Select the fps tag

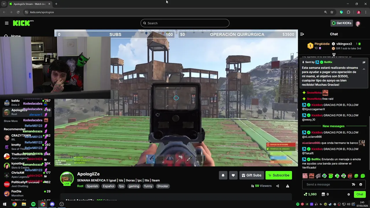[121, 186]
